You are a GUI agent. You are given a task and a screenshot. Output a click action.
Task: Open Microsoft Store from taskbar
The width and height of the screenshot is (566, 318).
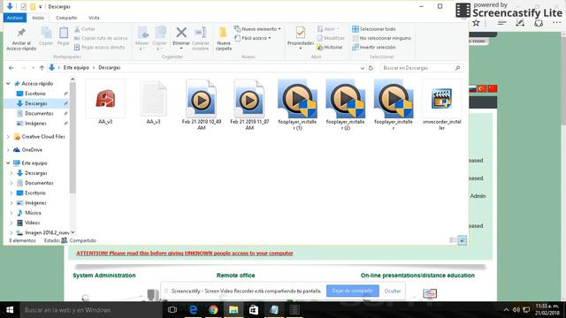(x=254, y=310)
